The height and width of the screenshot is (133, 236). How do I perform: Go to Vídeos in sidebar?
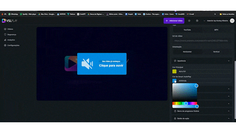click(x=8, y=29)
